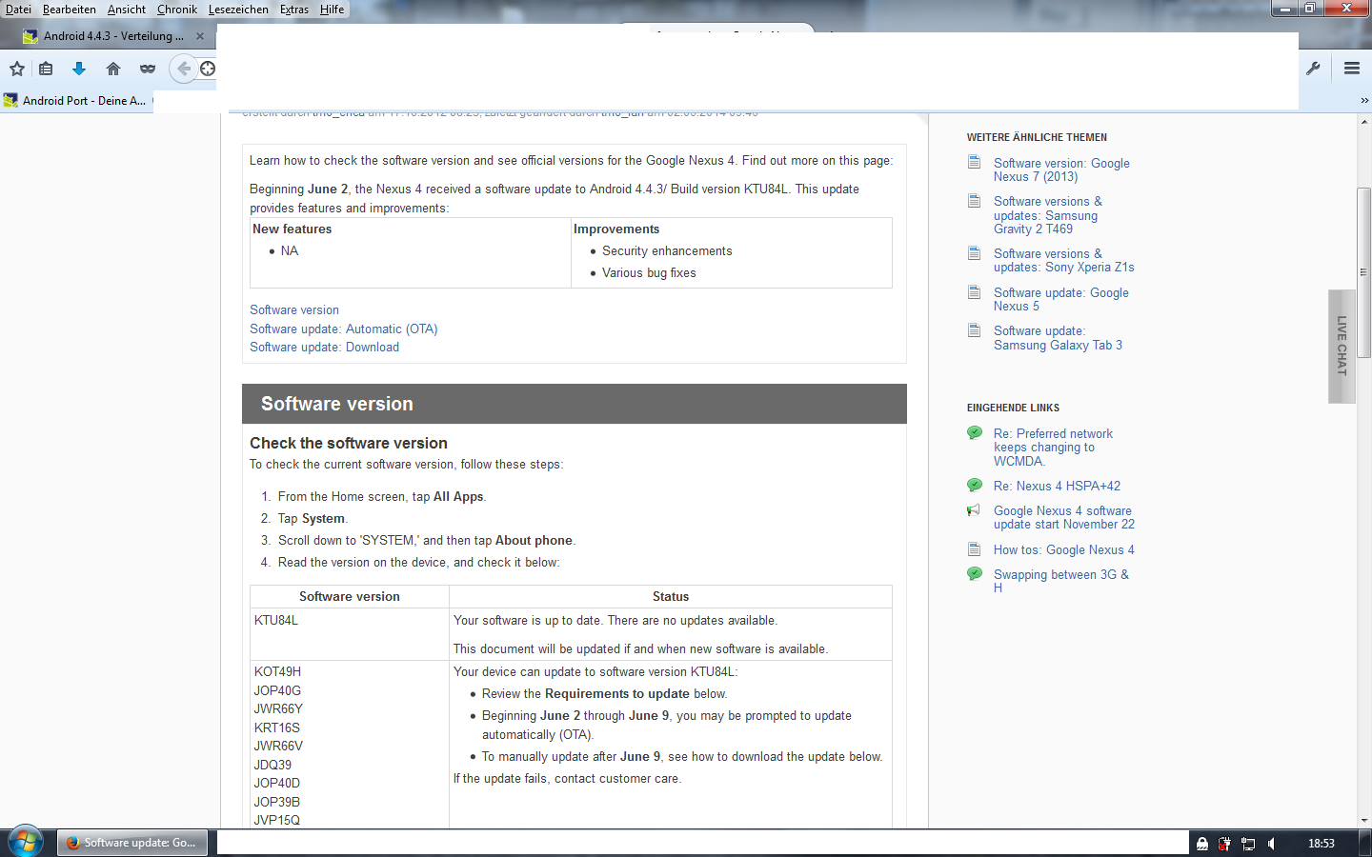Viewport: 1372px width, 857px height.
Task: Click the private browsing mask icon
Action: [148, 69]
